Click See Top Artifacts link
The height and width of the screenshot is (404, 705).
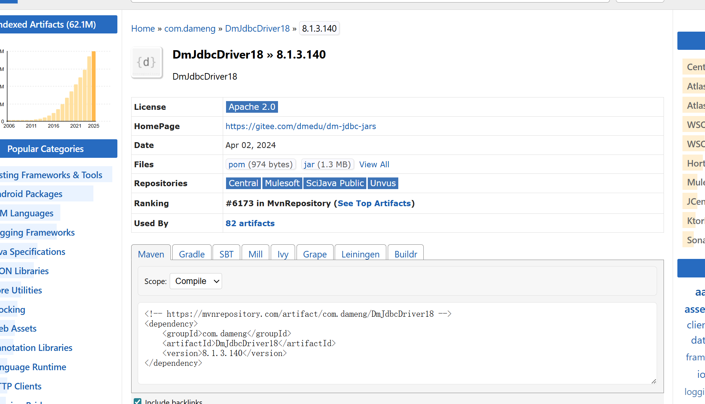(374, 203)
